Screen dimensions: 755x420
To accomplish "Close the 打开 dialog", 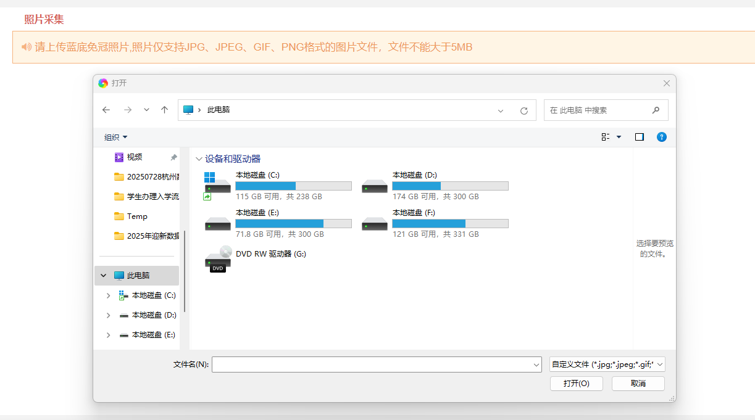I will 667,83.
